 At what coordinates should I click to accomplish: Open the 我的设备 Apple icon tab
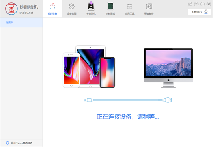tap(52, 7)
